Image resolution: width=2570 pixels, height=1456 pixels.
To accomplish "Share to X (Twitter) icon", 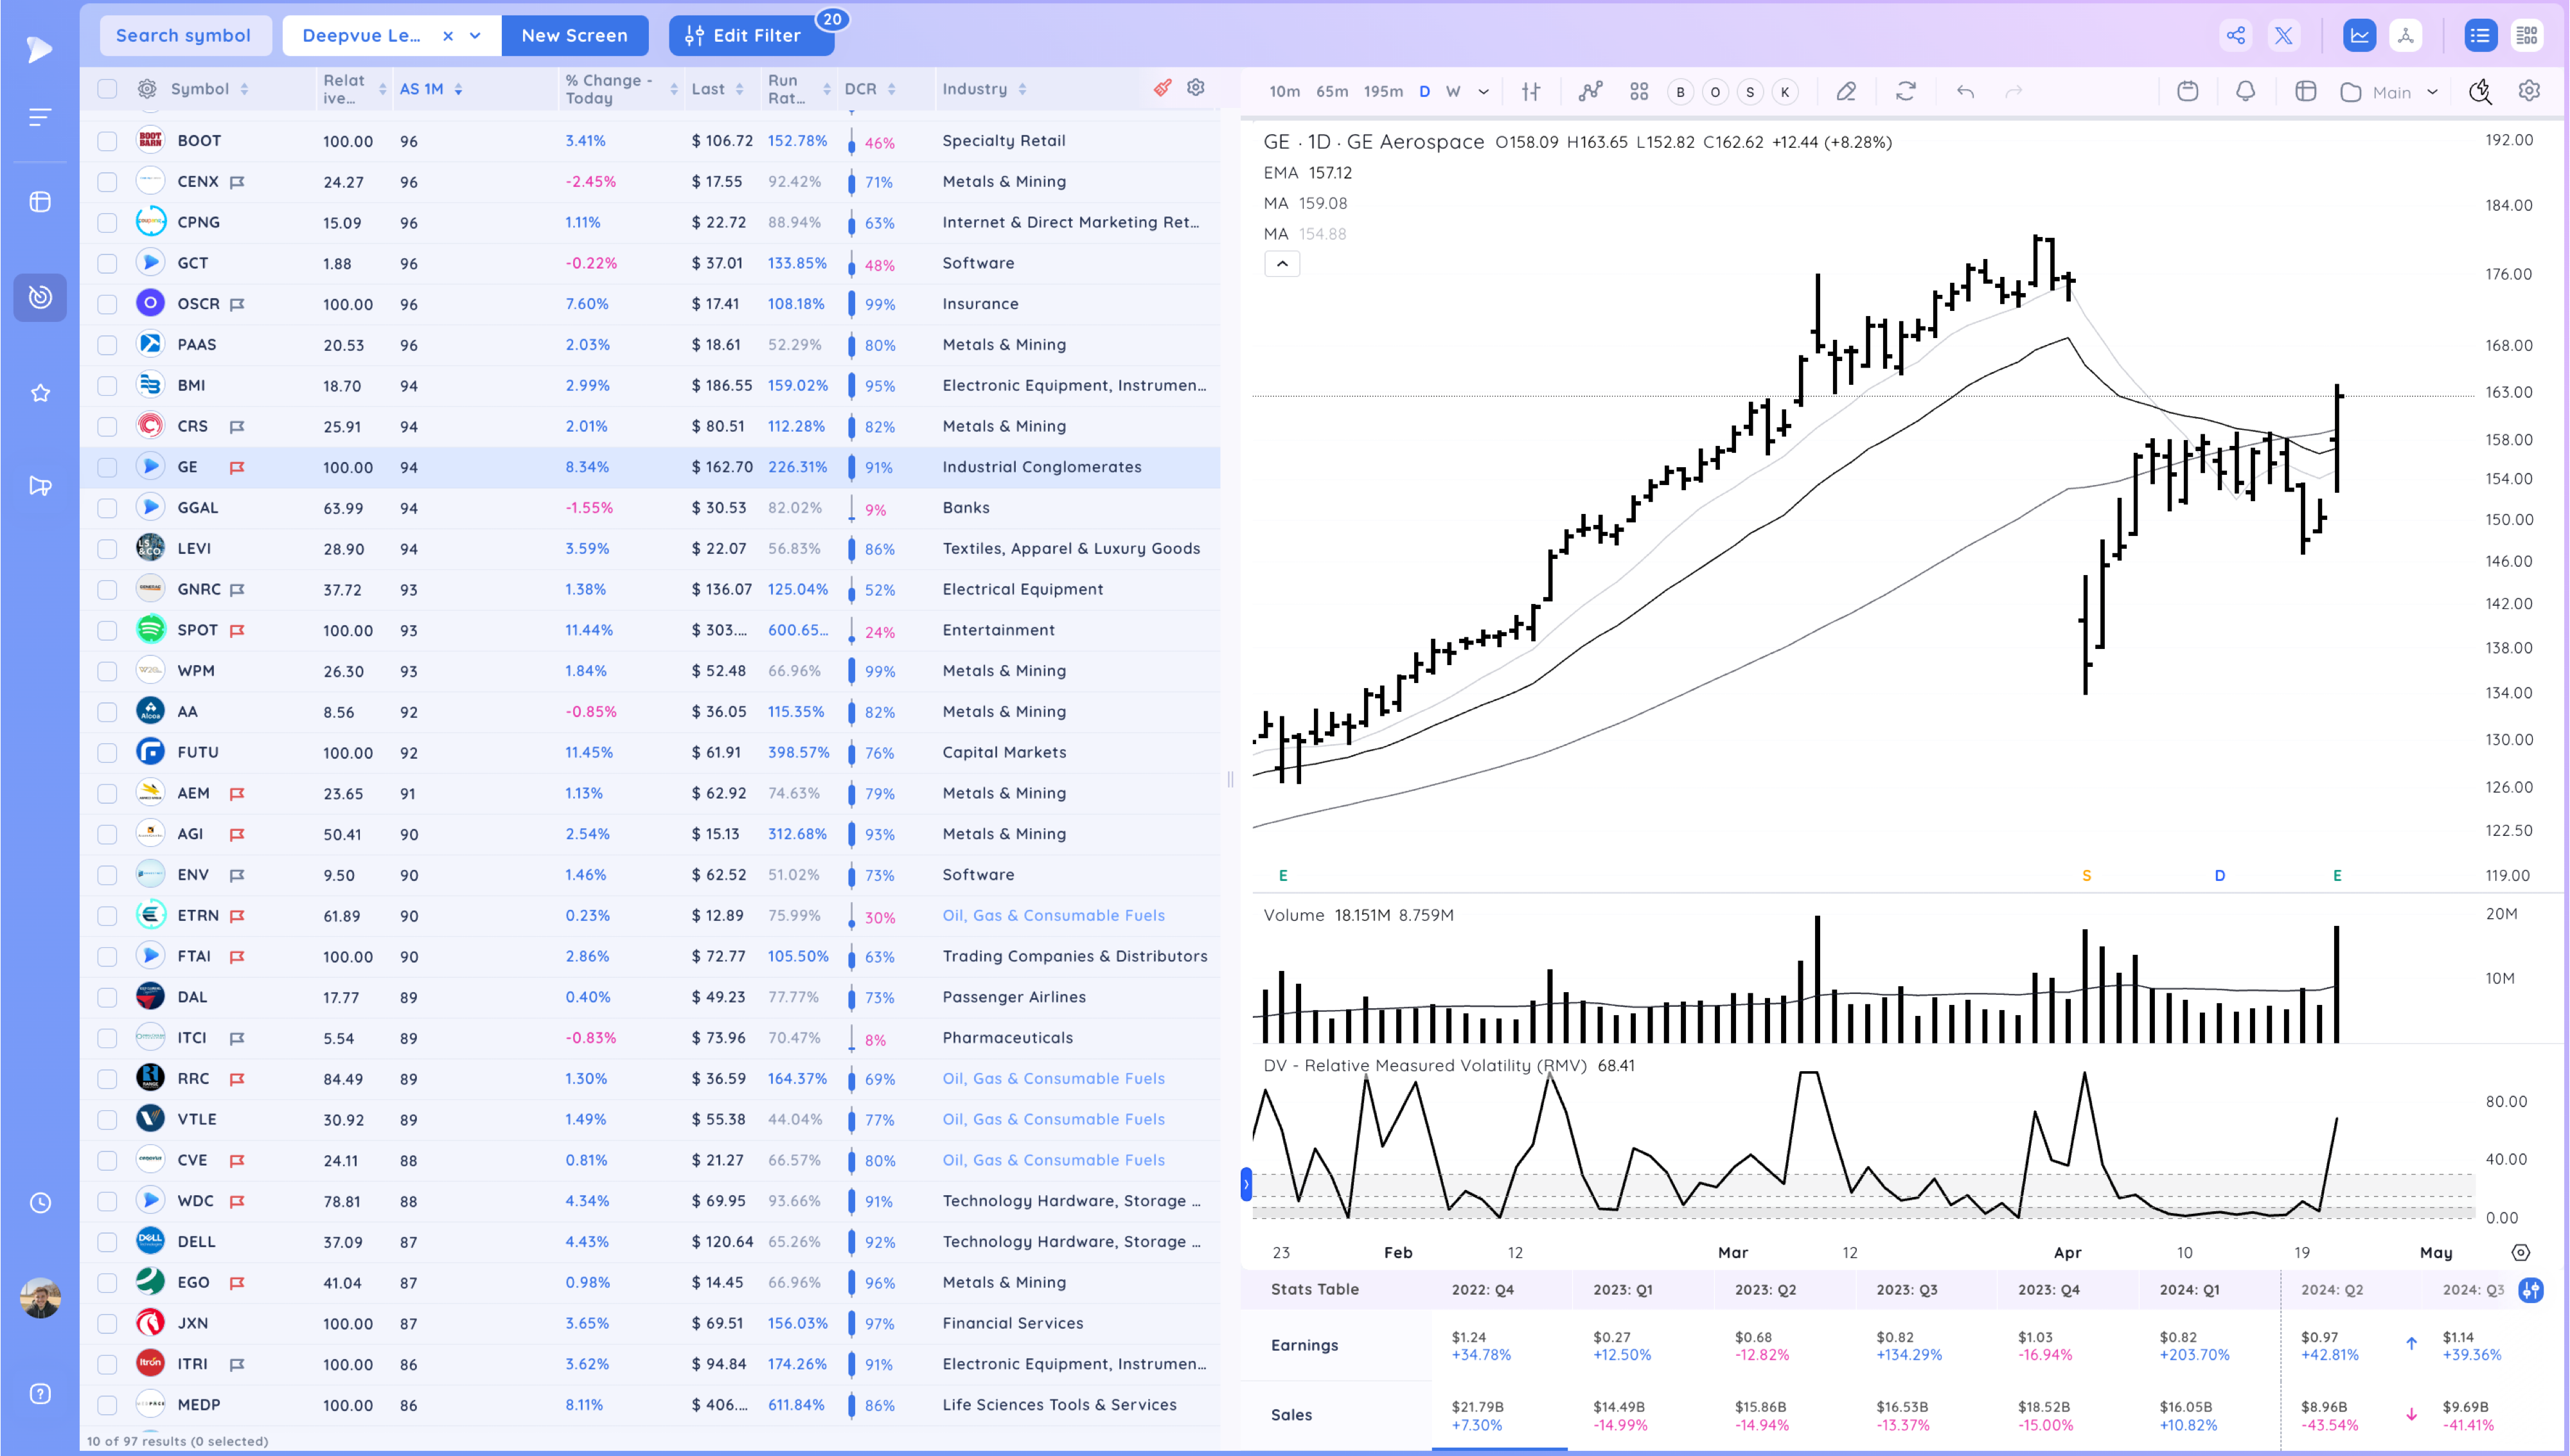I will pos(2284,36).
